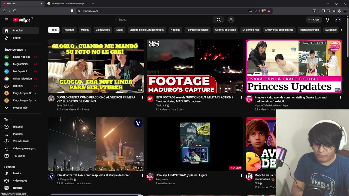Open Ver más tarde list
The height and width of the screenshot is (196, 349).
click(21, 141)
